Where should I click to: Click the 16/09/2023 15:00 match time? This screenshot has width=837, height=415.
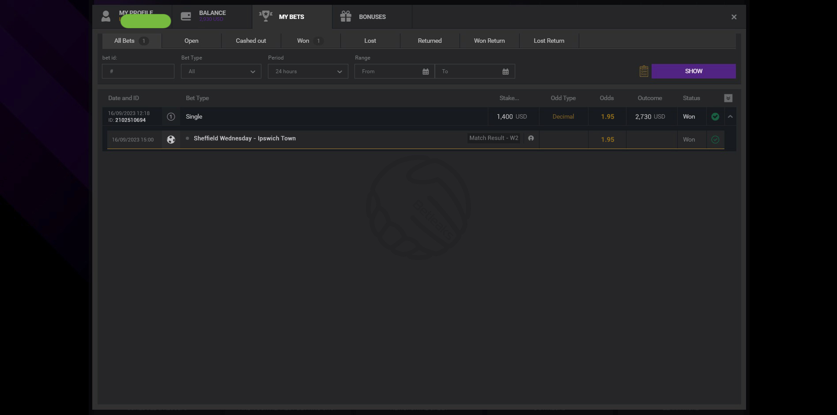133,140
